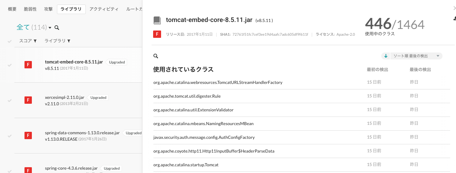Toggle the select-all checkmark in table header
This screenshot has height=173, width=456.
(x=10, y=41)
